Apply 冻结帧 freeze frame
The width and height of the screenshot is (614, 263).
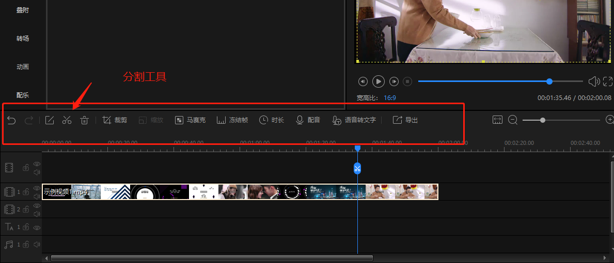coord(232,120)
